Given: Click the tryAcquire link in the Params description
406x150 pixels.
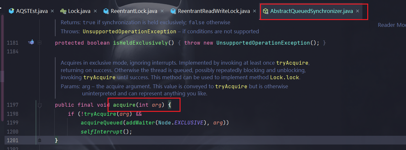Looking at the screenshot, I should point(231,86).
